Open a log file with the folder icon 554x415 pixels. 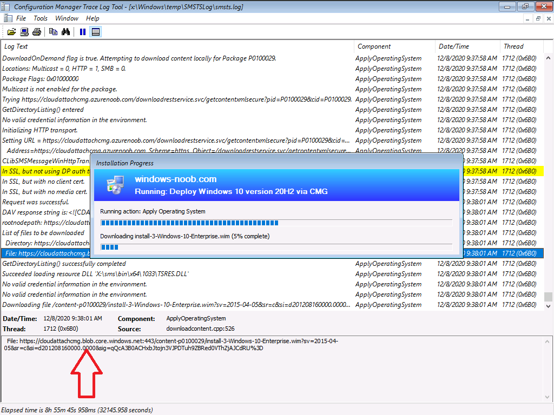coord(11,32)
